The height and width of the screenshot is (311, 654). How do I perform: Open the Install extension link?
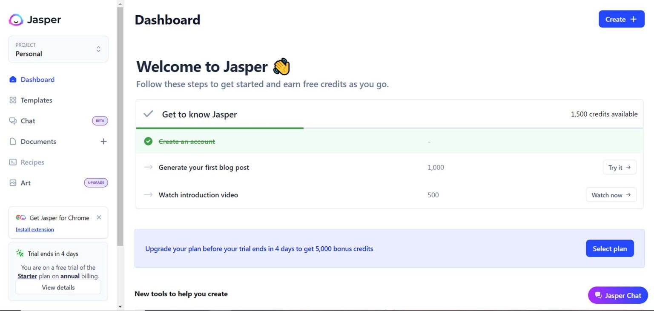point(34,229)
